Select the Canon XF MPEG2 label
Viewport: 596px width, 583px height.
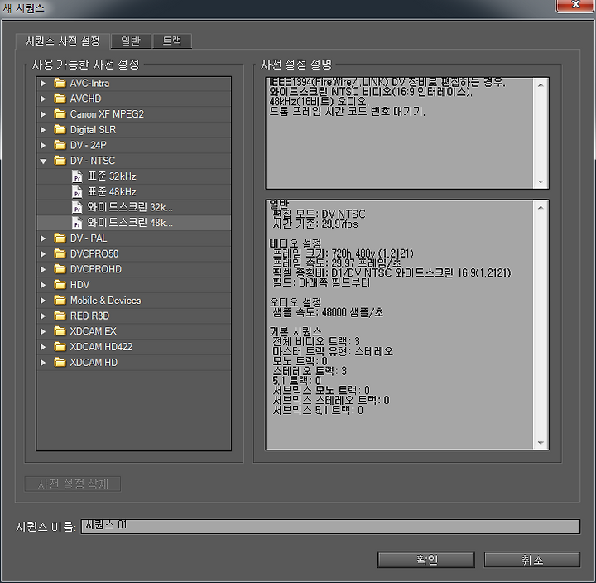point(107,114)
